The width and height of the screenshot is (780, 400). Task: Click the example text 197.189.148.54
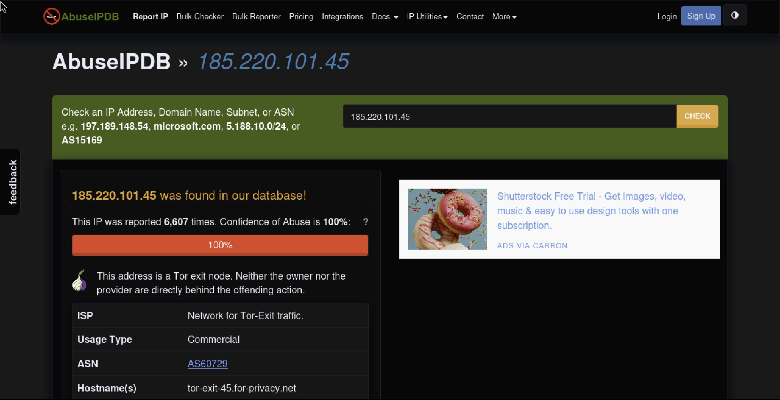click(x=114, y=126)
